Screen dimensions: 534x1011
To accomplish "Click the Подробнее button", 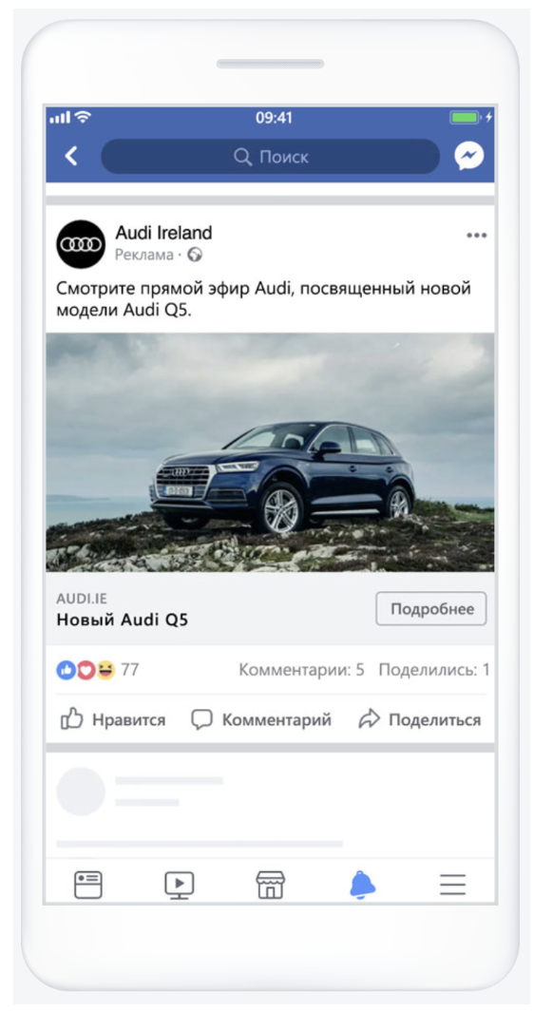I will [431, 609].
